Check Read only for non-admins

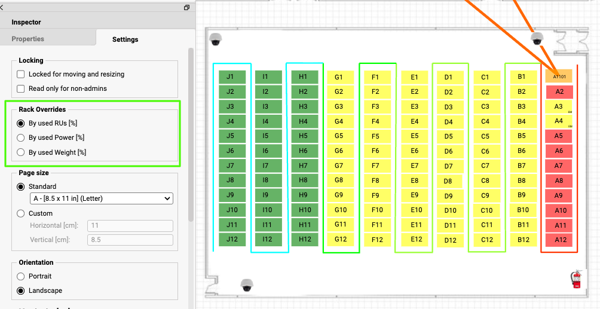point(22,88)
